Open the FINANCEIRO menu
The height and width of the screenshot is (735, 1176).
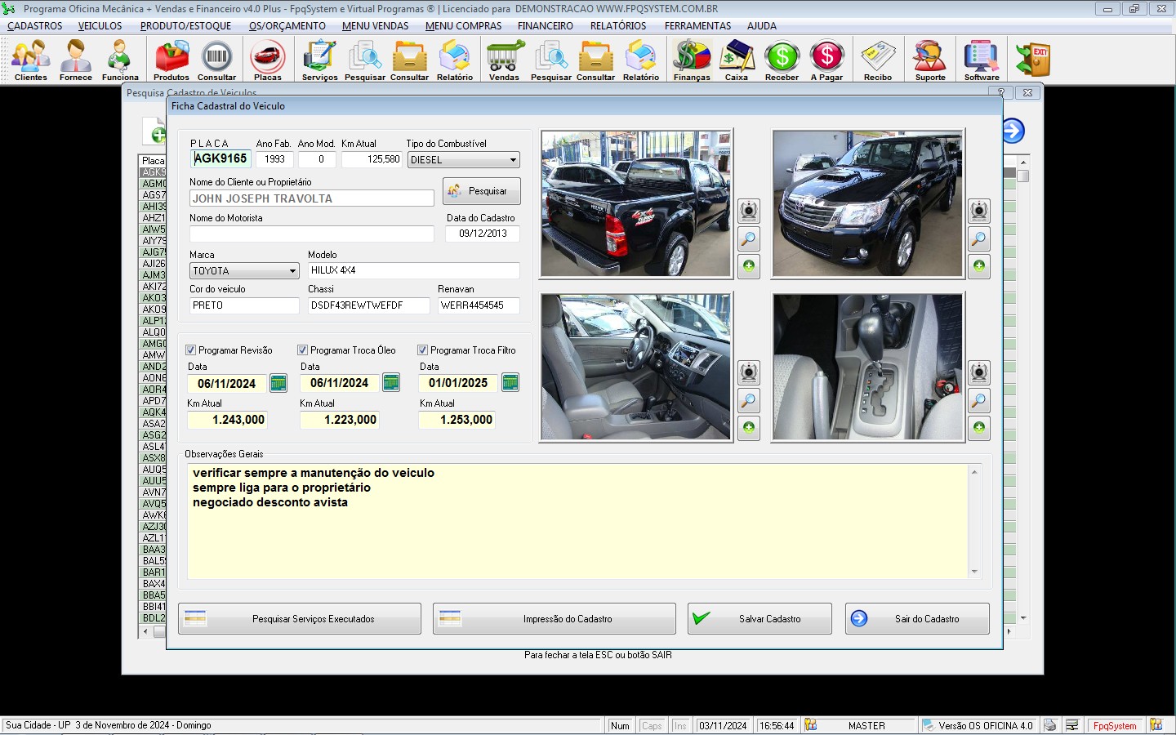click(545, 26)
